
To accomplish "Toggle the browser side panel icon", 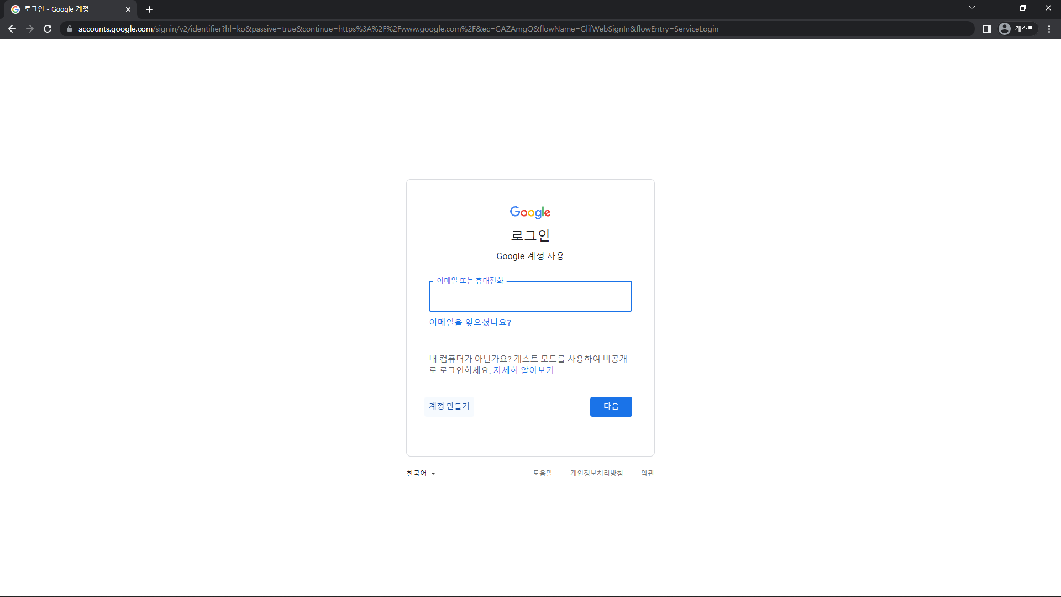I will (986, 29).
